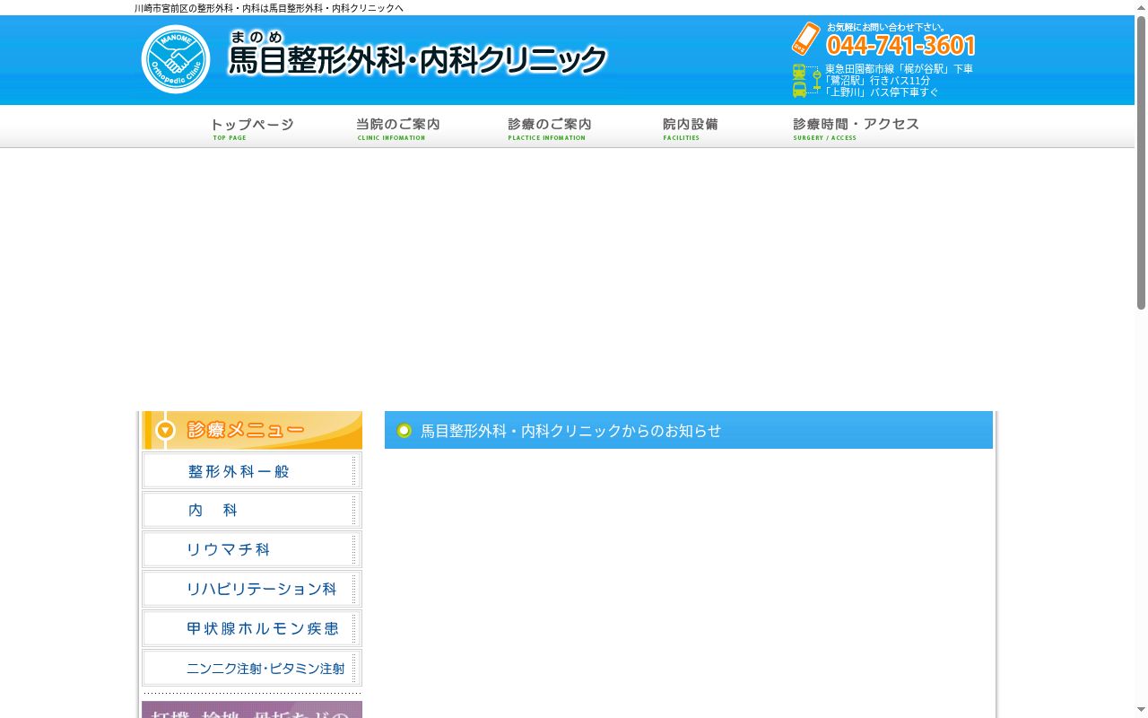This screenshot has height=718, width=1148.
Task: Open the 院内設備 navigation item
Action: [x=690, y=128]
